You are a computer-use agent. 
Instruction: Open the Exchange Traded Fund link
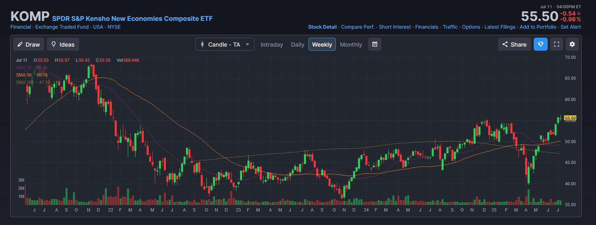(62, 27)
